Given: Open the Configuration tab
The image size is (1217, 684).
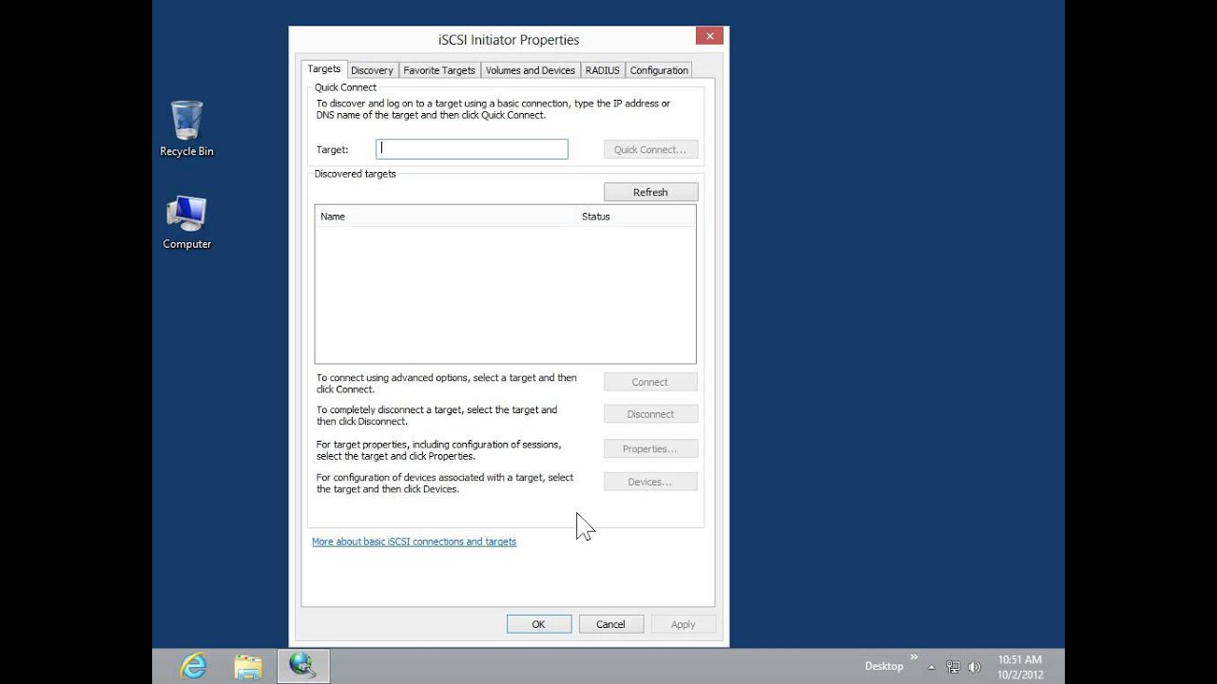Looking at the screenshot, I should (659, 70).
